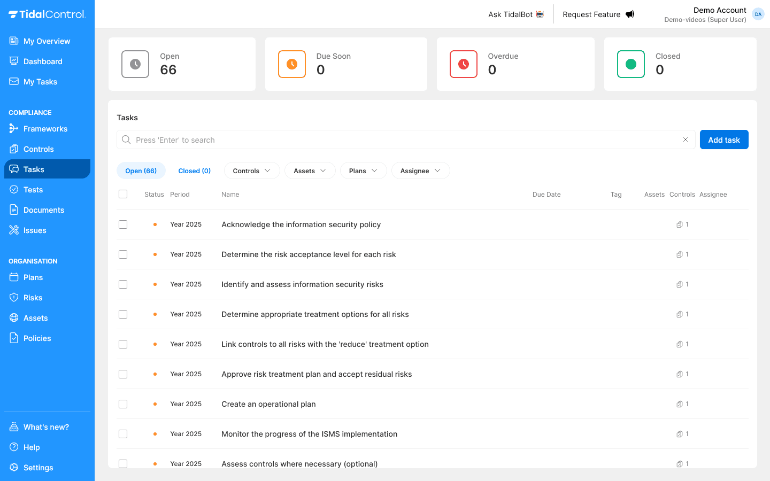Open the Assets page in sidebar
Viewport: 770px width, 481px height.
pyautogui.click(x=36, y=317)
